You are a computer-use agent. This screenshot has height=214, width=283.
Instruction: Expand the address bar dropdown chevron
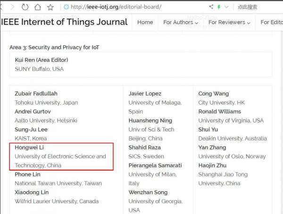pyautogui.click(x=227, y=7)
